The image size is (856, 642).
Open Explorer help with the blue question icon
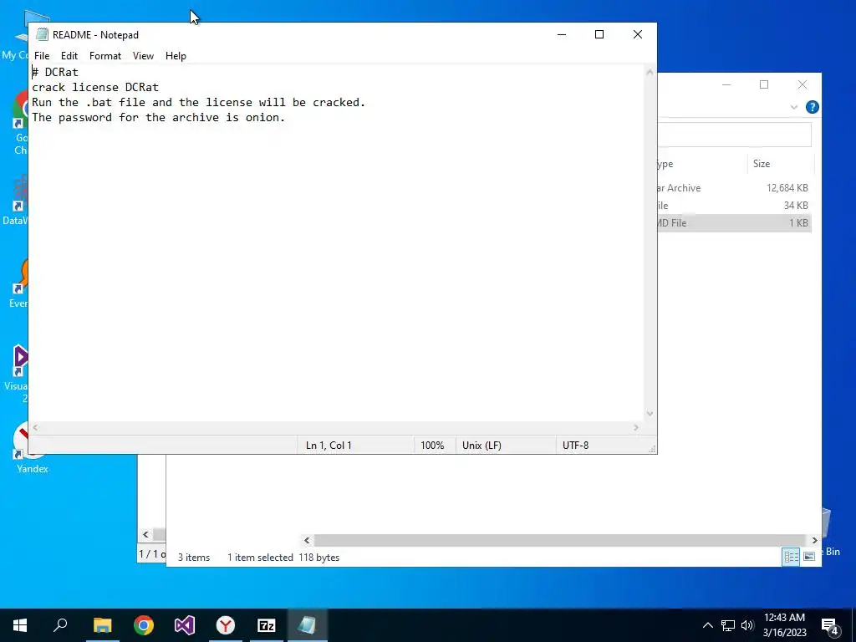click(x=812, y=107)
